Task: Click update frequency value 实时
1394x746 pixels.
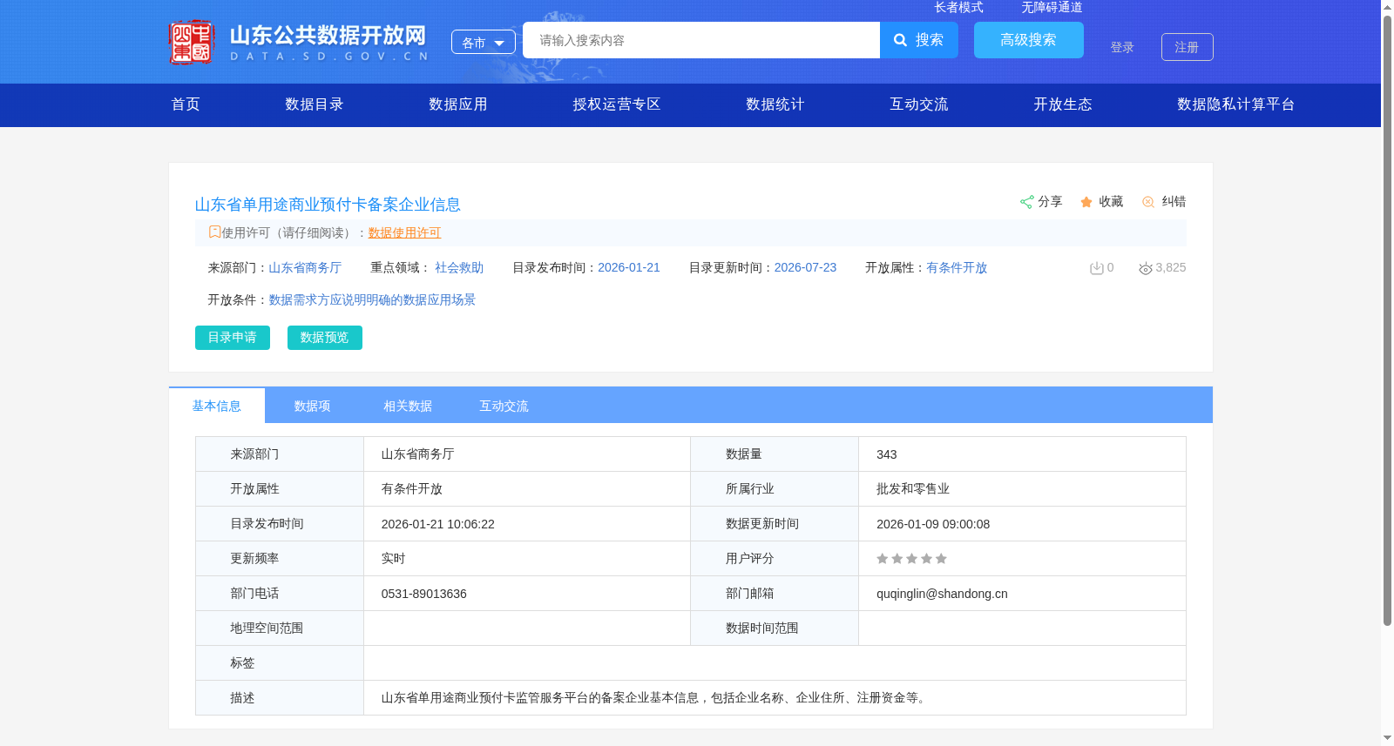Action: (x=393, y=559)
